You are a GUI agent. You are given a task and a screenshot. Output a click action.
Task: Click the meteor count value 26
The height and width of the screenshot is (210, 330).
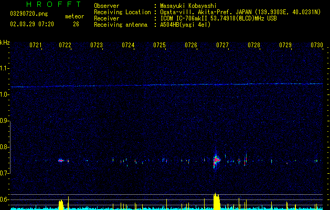pyautogui.click(x=76, y=24)
